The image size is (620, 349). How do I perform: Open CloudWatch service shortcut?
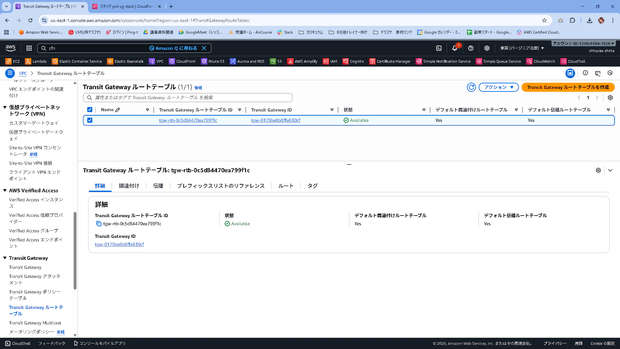(x=541, y=61)
